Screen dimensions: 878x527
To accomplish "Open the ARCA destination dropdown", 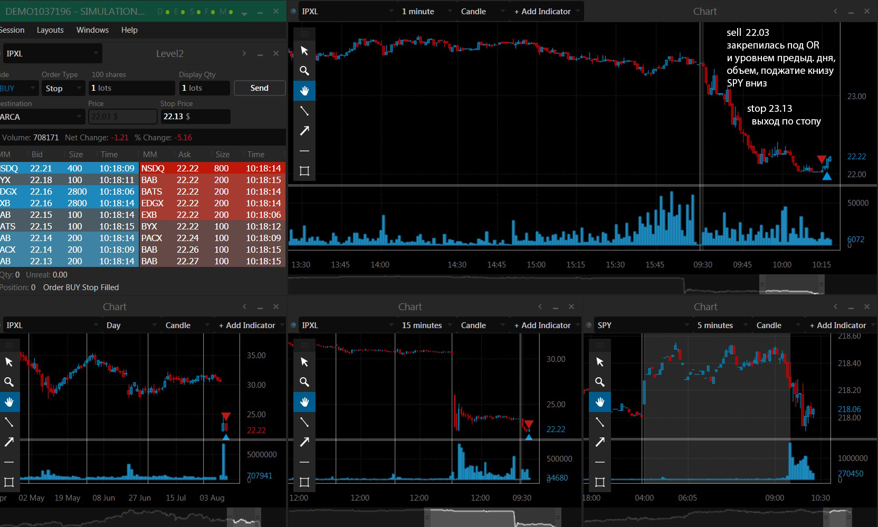I will [42, 117].
